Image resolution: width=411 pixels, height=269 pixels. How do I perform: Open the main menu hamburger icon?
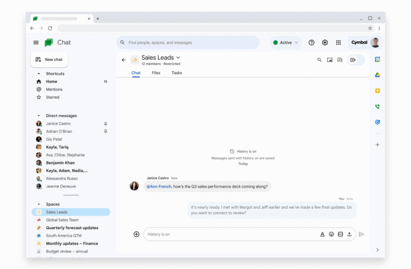click(36, 43)
